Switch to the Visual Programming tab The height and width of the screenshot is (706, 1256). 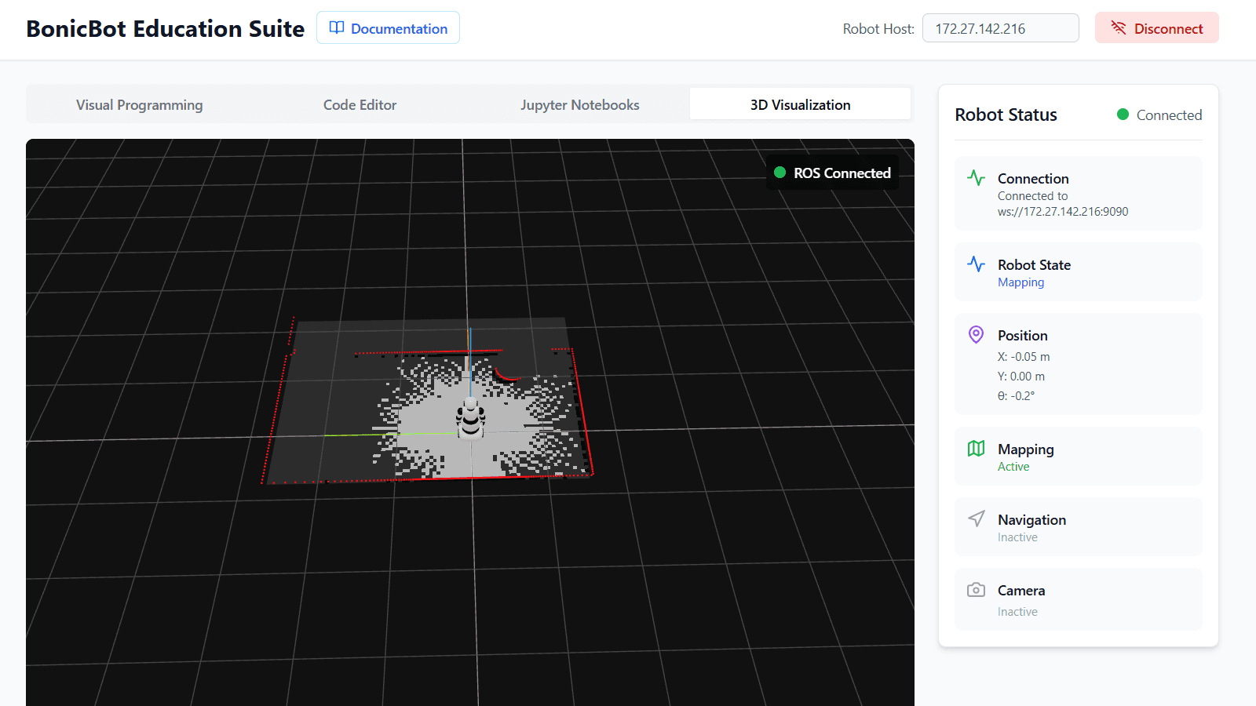139,104
